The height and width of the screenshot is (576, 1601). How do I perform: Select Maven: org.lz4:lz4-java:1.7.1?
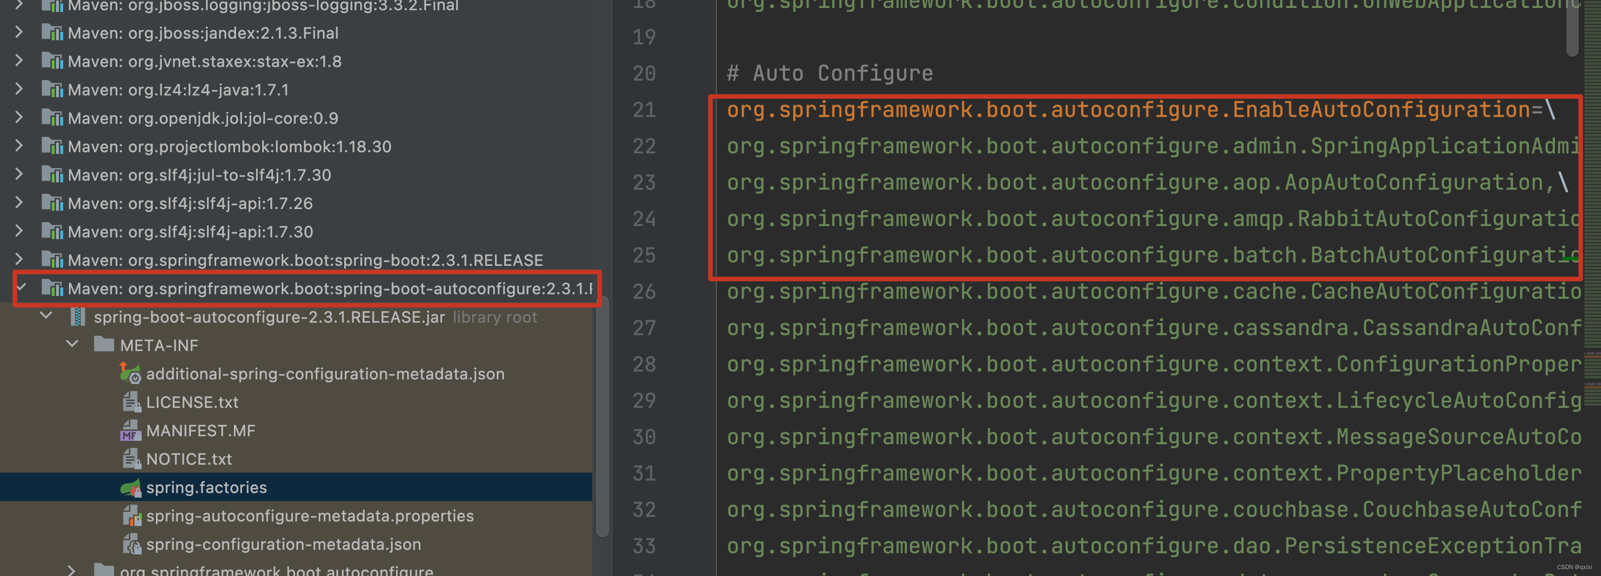179,89
